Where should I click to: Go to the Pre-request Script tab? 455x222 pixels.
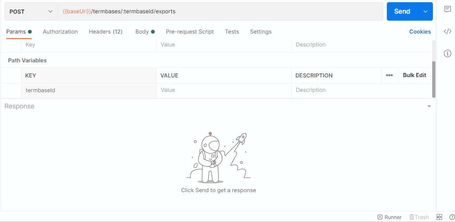coord(190,32)
